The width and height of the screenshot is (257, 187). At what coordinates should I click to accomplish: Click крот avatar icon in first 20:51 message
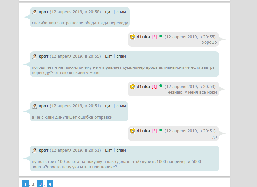[34, 106]
